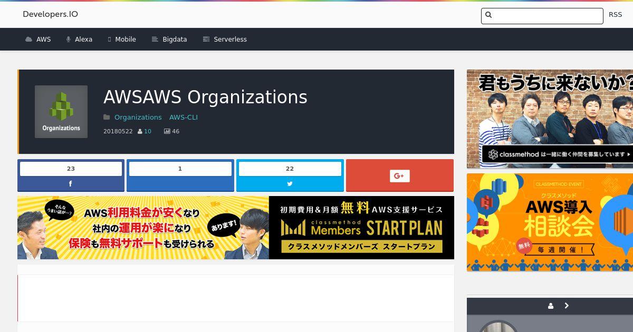
Task: Focus the search input field
Action: pos(542,16)
